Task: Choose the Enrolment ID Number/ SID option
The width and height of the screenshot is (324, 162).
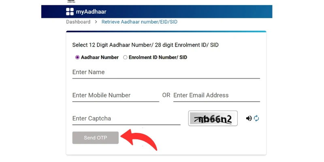Action: tap(125, 58)
